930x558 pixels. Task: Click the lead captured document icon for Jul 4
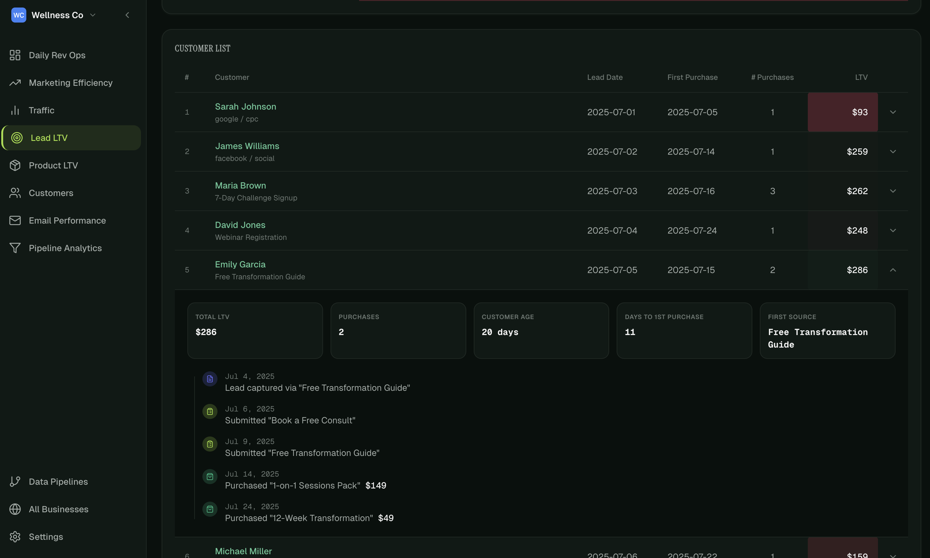click(x=210, y=379)
